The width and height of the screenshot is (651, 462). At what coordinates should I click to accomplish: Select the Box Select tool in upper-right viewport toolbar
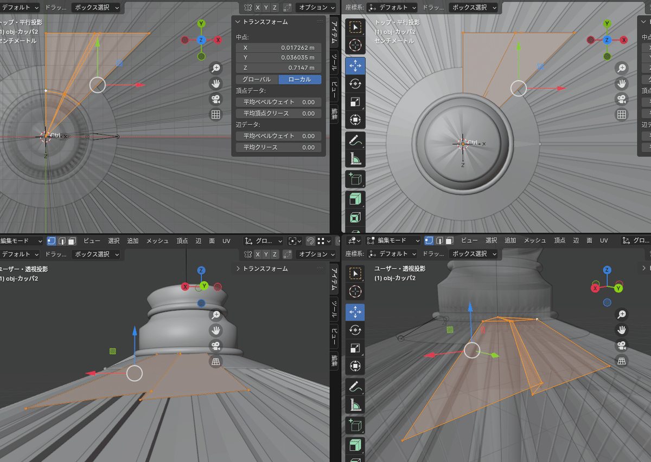tap(355, 27)
